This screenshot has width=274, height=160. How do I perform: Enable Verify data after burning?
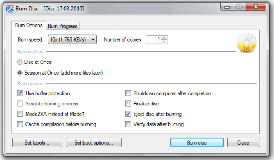[128, 124]
